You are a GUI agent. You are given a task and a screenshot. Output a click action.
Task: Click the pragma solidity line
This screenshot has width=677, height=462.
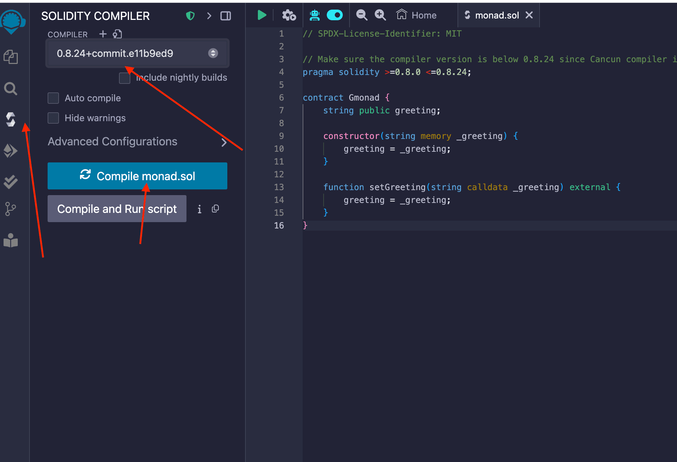pyautogui.click(x=387, y=72)
